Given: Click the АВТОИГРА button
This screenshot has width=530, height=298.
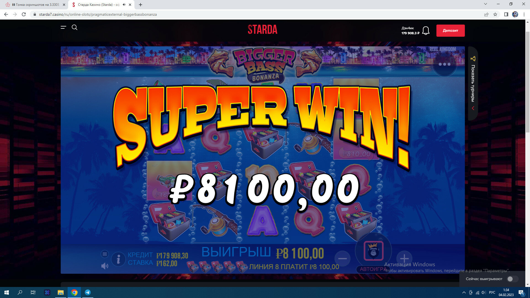Looking at the screenshot, I should click(x=373, y=269).
